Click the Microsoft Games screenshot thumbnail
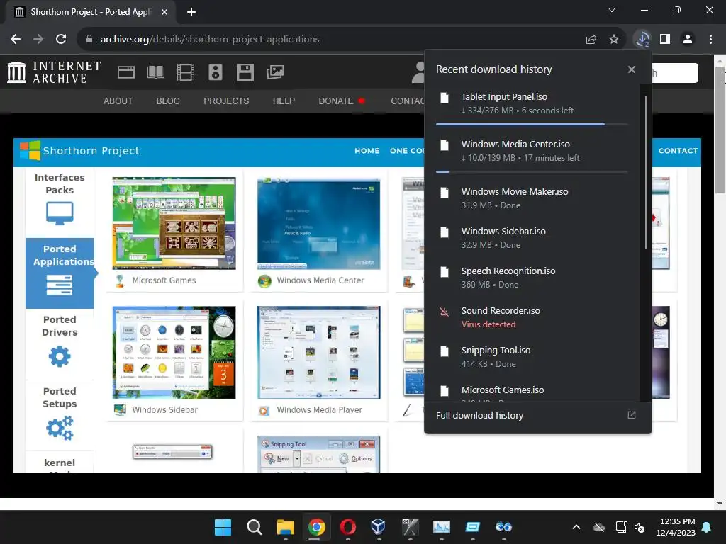This screenshot has width=726, height=544. pyautogui.click(x=174, y=223)
